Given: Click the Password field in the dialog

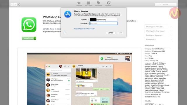Looking at the screenshot, I should pyautogui.click(x=103, y=23).
